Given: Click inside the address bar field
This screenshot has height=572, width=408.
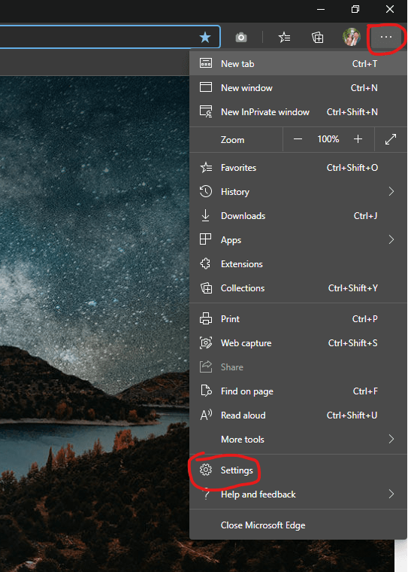Looking at the screenshot, I should click(98, 37).
